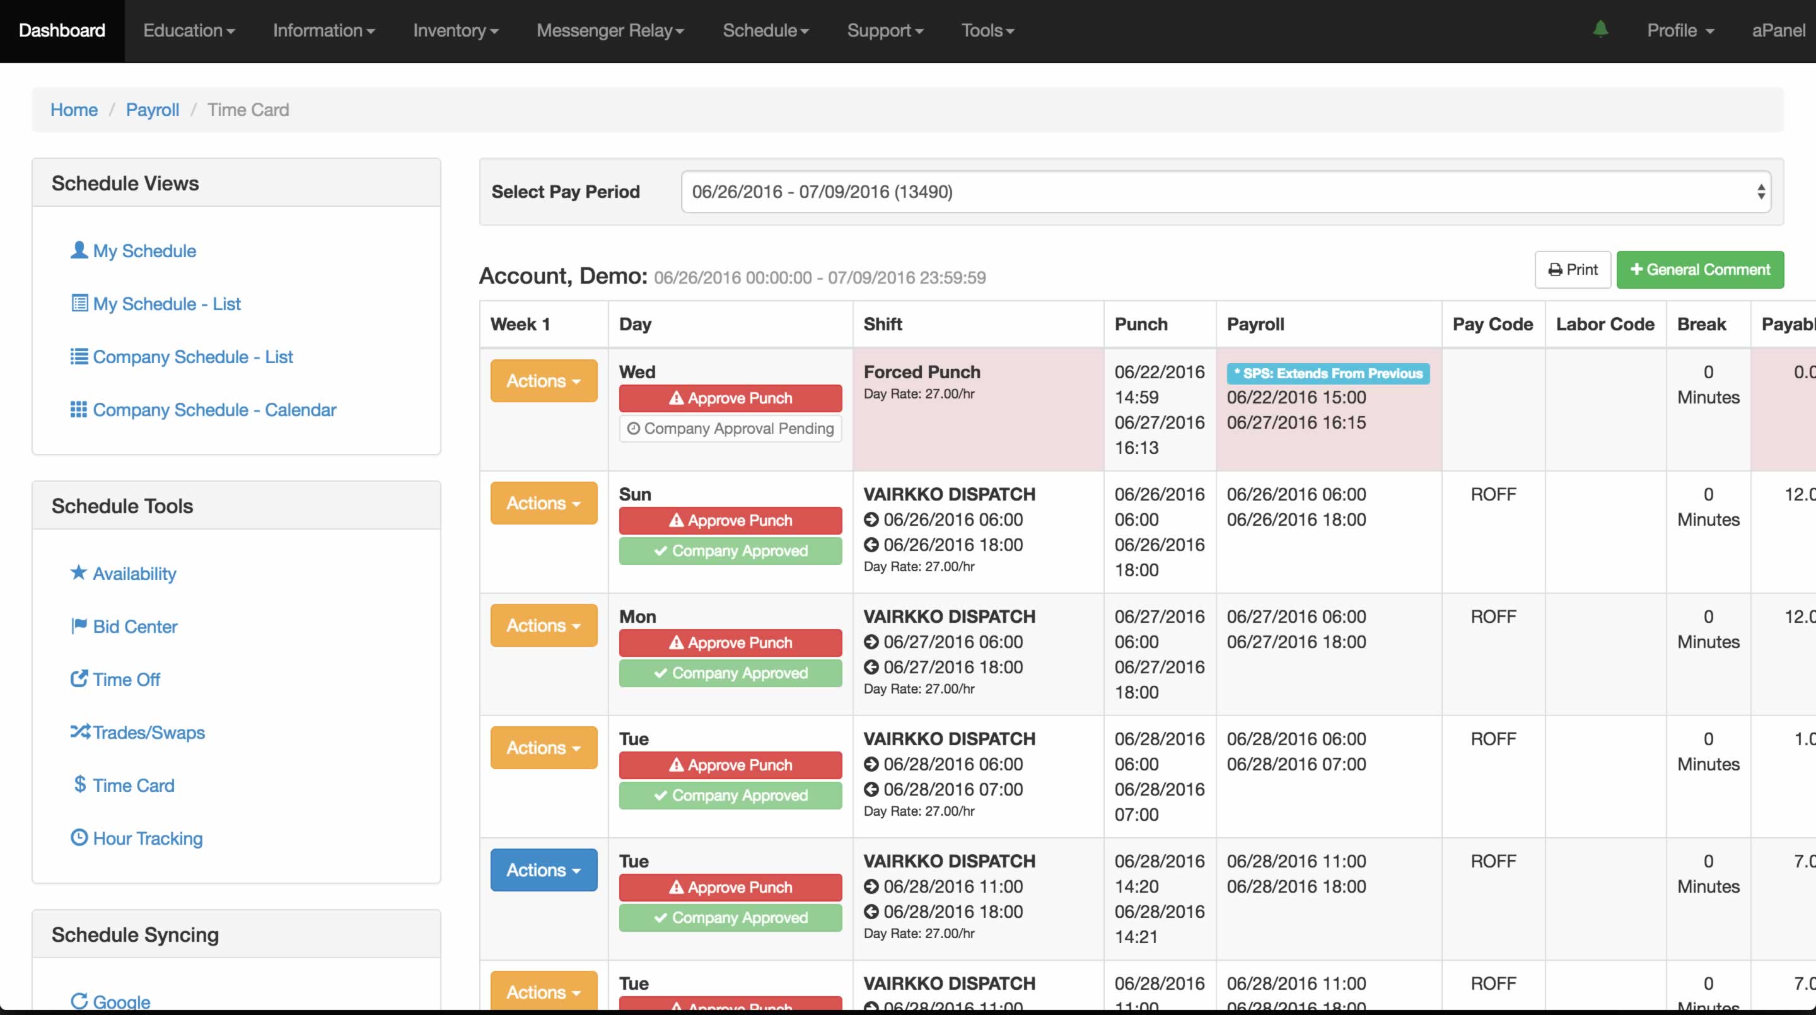Open the Select Pay Period dropdown

point(1226,191)
